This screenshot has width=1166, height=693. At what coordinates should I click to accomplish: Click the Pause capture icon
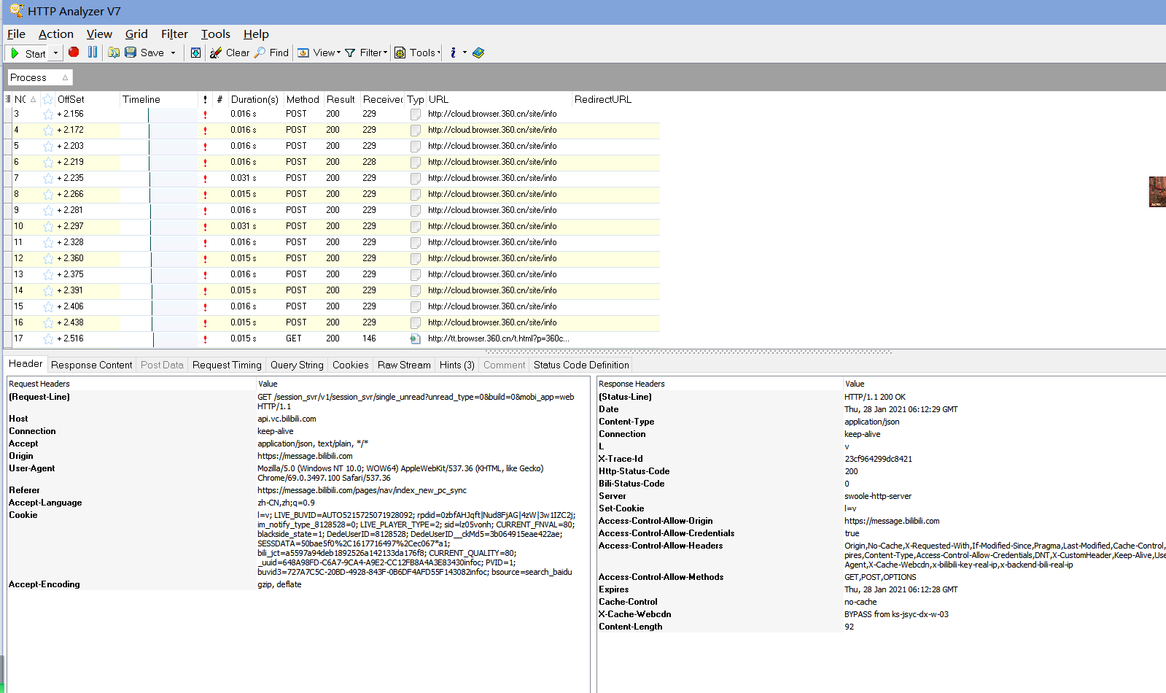pyautogui.click(x=93, y=53)
